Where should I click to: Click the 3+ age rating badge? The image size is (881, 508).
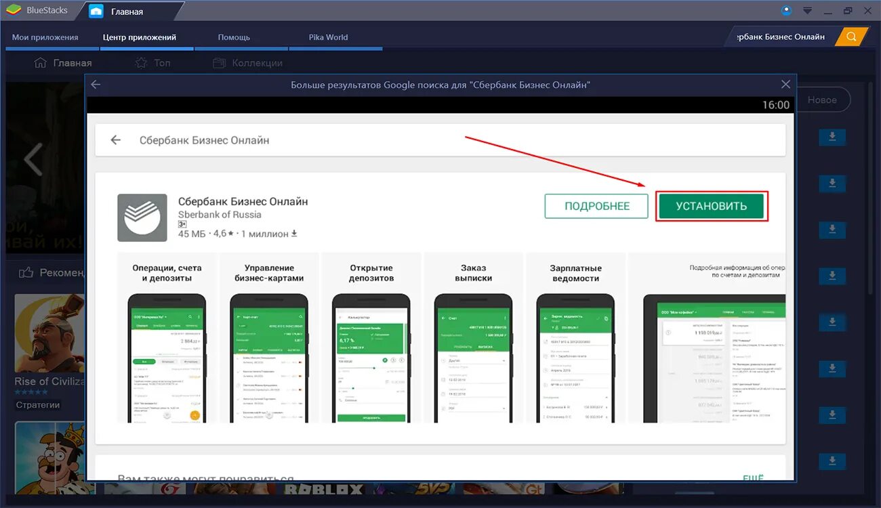tap(182, 224)
